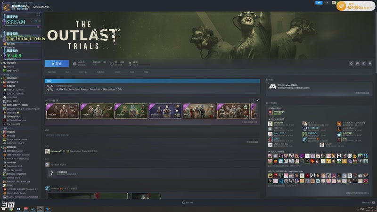Click the library search field in sidebar

point(20,27)
